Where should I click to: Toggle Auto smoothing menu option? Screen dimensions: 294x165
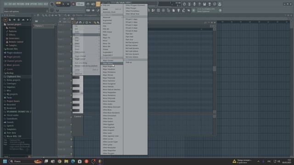coord(86,63)
